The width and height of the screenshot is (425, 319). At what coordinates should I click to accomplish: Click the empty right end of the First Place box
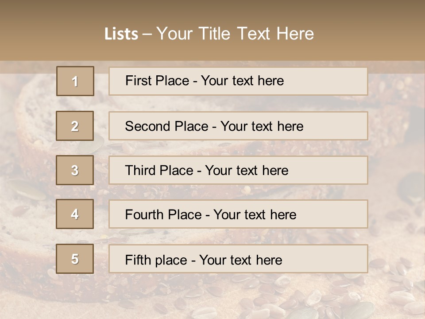(x=336, y=81)
